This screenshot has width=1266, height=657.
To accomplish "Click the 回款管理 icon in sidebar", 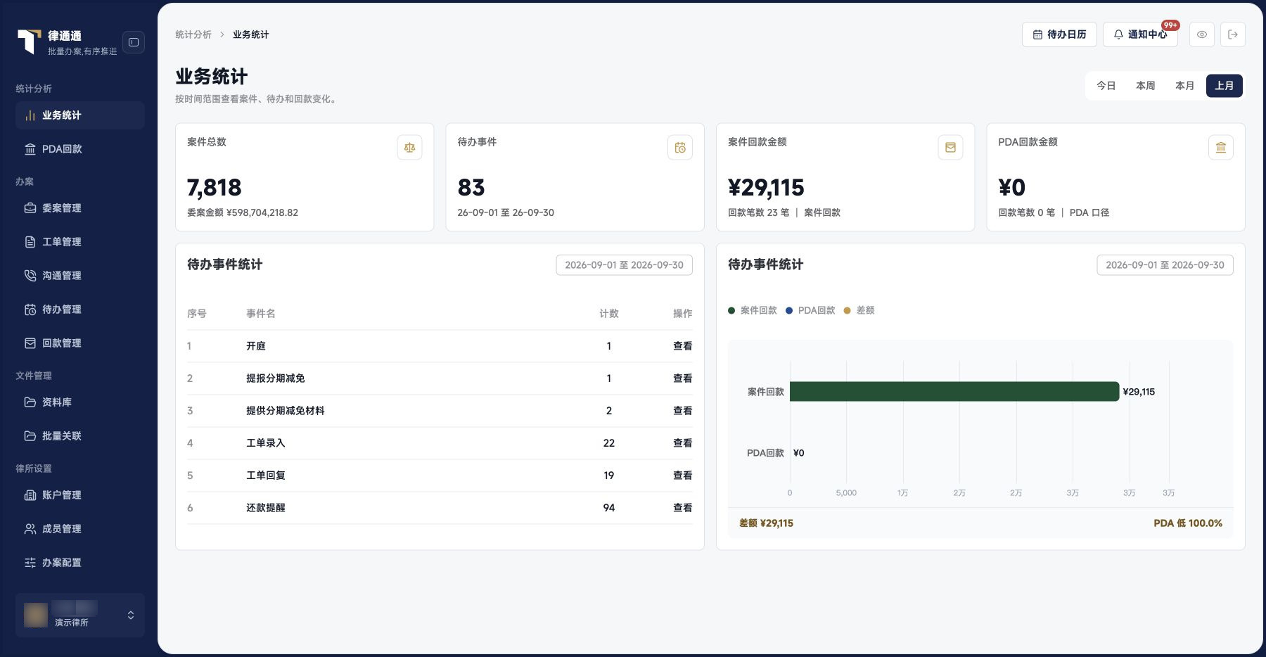I will point(30,343).
